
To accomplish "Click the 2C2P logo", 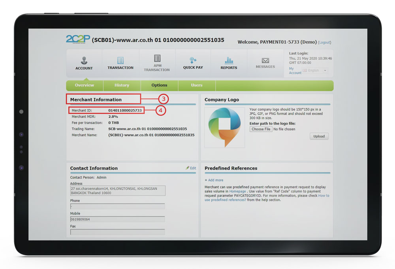I will pos(78,39).
